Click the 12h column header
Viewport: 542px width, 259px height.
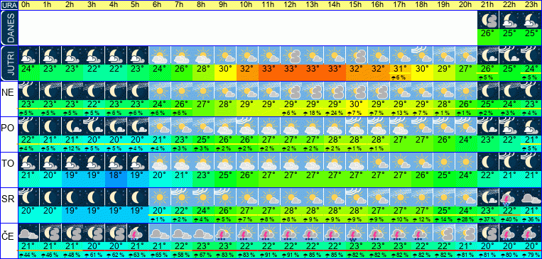point(291,5)
